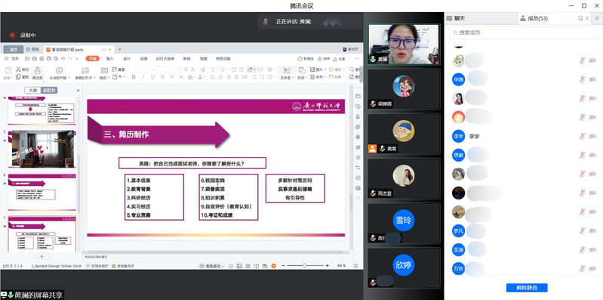
Task: Click the 解除静音 unmute button
Action: tap(527, 288)
